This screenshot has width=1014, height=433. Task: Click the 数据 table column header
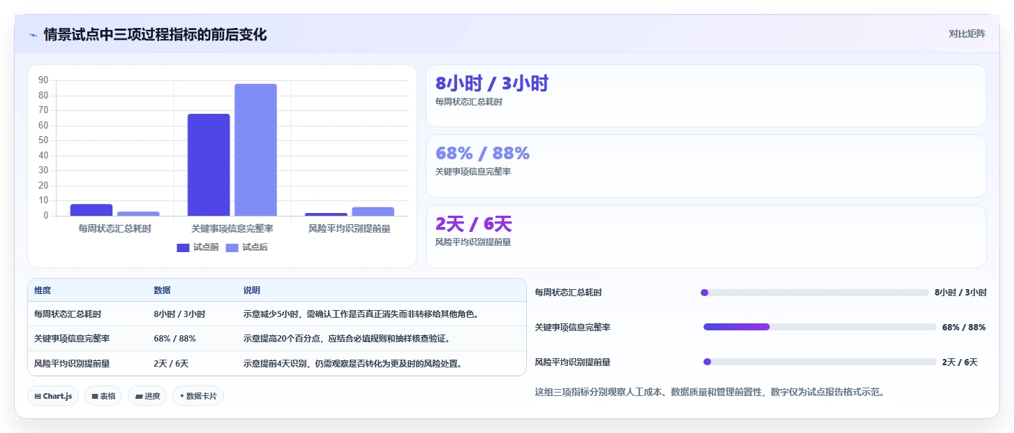click(x=162, y=291)
